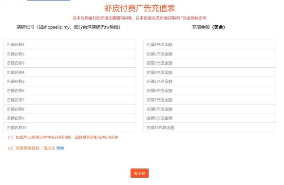This screenshot has width=284, height=185.
Task: Open the 帮助 tutorial link
Action: pyautogui.click(x=60, y=148)
